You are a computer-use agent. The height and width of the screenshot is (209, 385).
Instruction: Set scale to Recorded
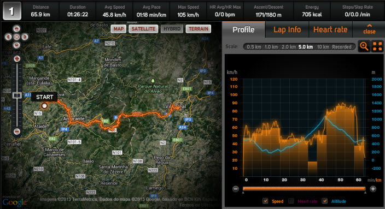pos(342,47)
